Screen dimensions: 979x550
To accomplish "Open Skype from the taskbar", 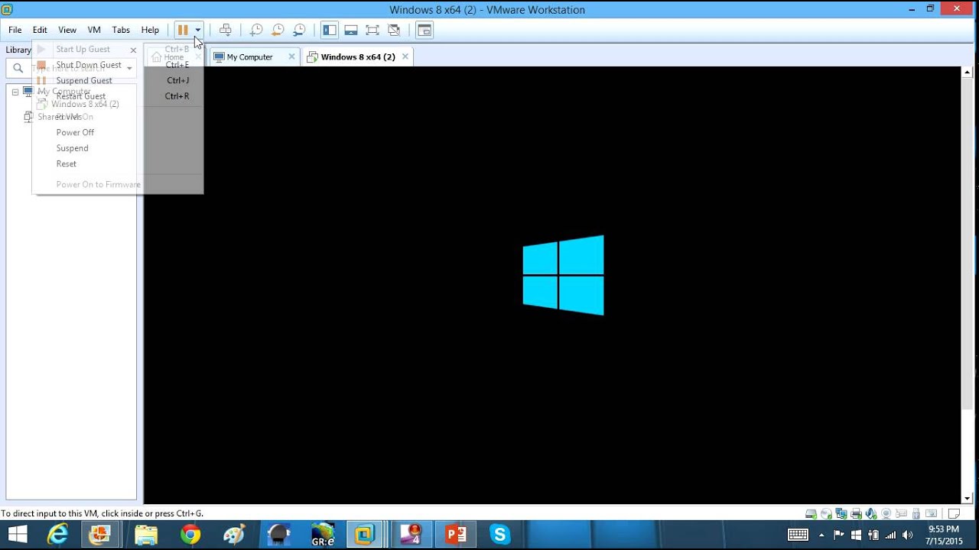I will point(500,535).
